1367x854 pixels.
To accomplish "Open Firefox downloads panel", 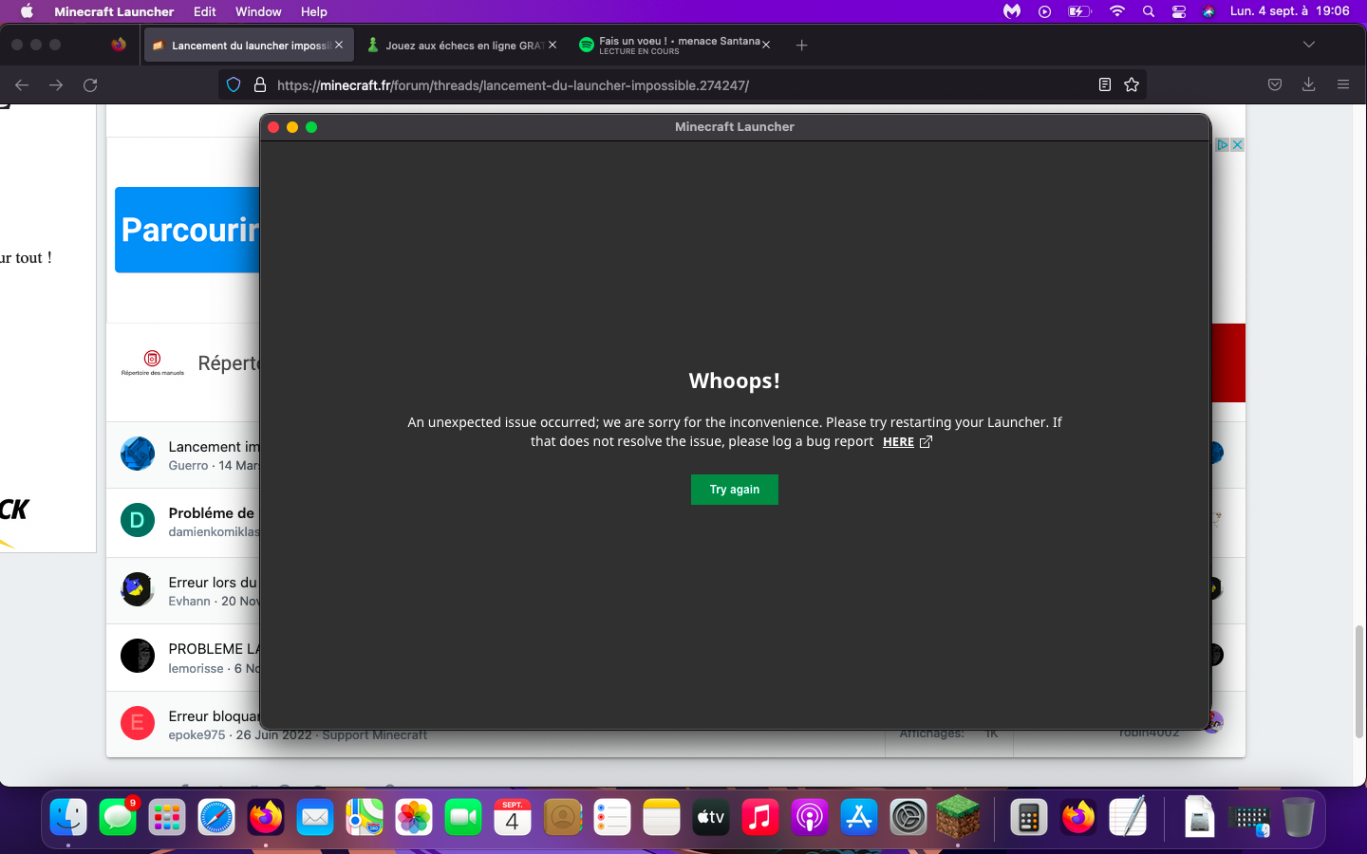I will (x=1308, y=85).
